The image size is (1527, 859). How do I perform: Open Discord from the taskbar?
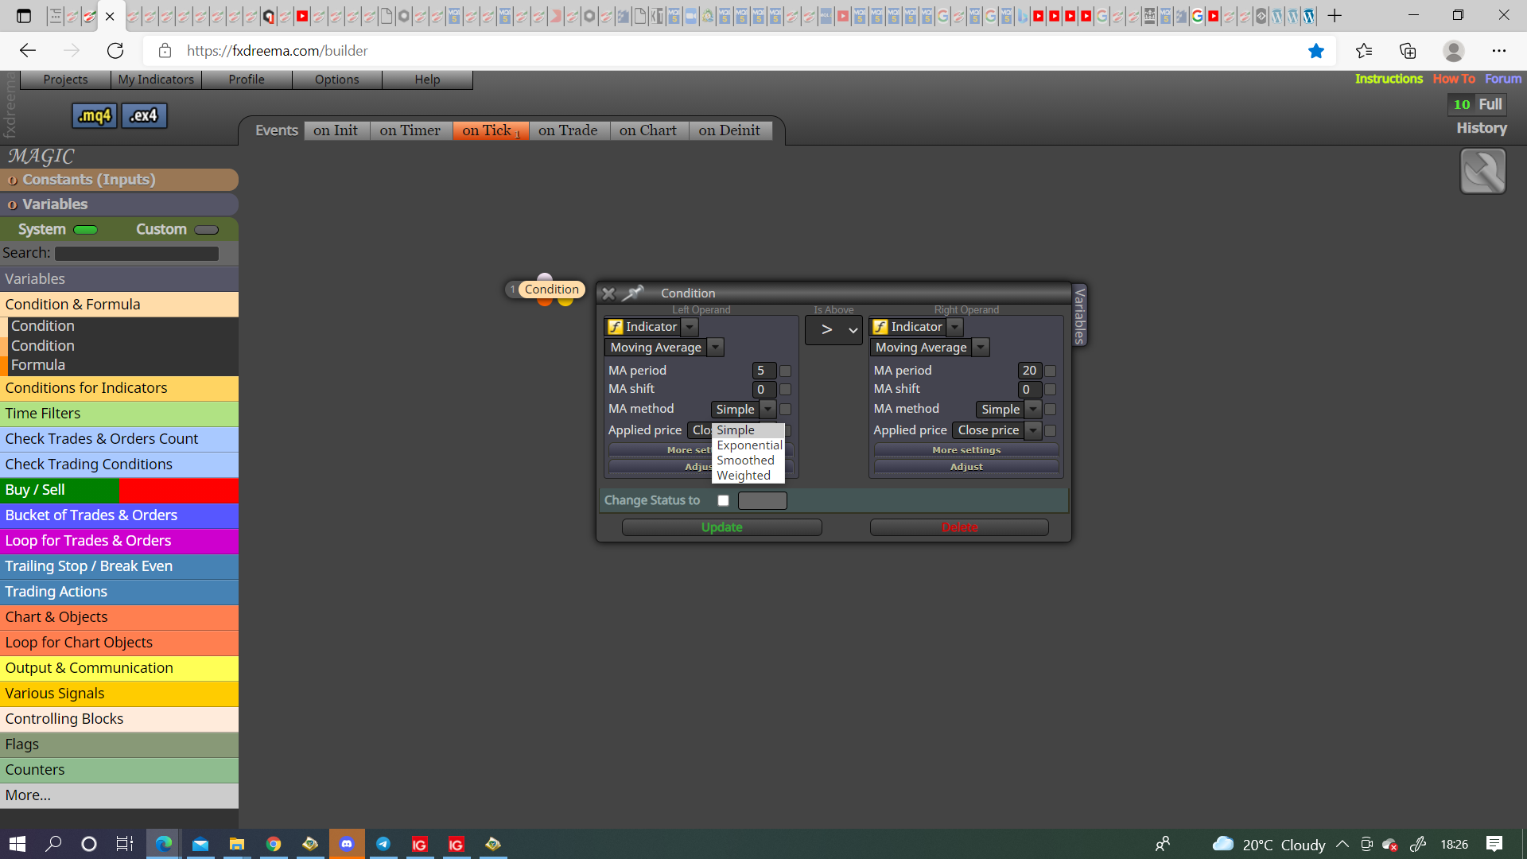(347, 844)
